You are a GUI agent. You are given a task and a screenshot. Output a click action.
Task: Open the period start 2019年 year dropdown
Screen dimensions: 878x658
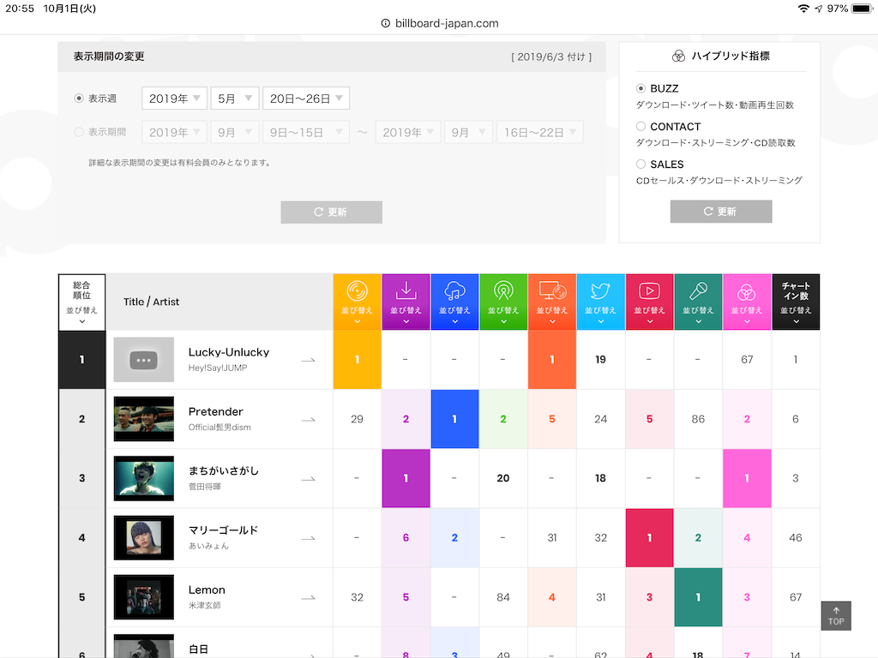(x=175, y=132)
